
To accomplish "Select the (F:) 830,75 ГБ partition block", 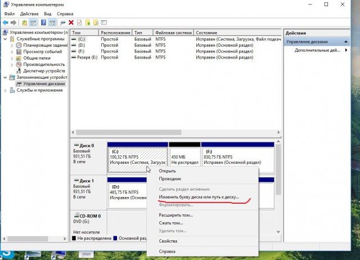I will pyautogui.click(x=237, y=158).
